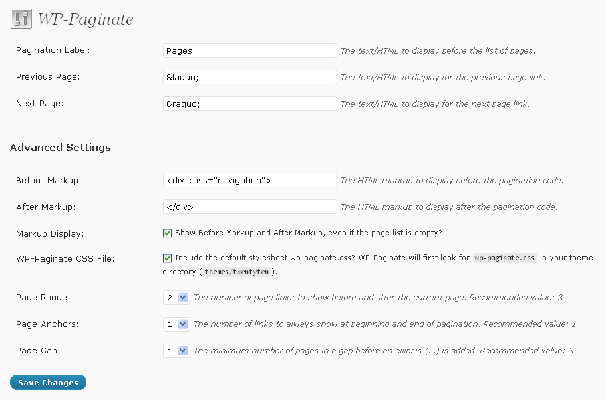This screenshot has width=606, height=400.
Task: Select the Next Page text field
Action: (x=249, y=104)
